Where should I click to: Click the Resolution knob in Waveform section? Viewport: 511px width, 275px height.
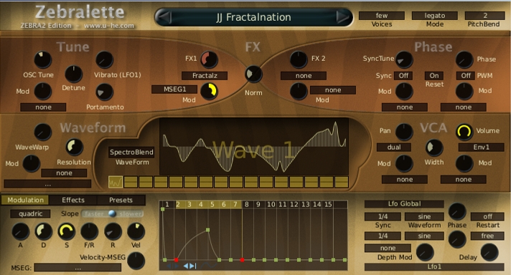coord(75,147)
